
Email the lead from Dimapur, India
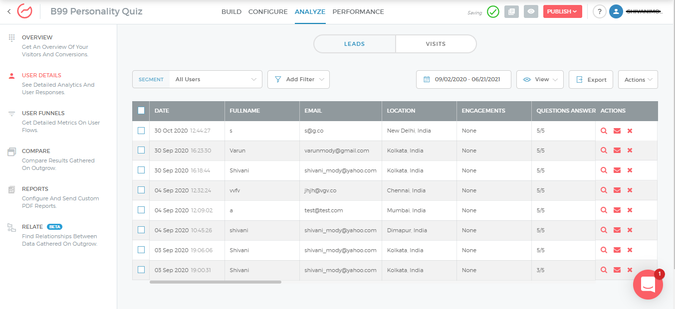tap(617, 230)
